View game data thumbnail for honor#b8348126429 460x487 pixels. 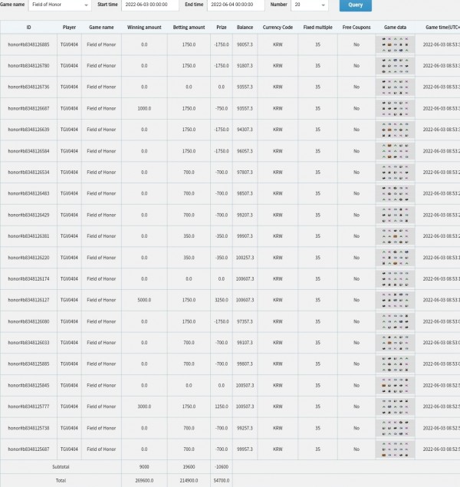point(395,215)
